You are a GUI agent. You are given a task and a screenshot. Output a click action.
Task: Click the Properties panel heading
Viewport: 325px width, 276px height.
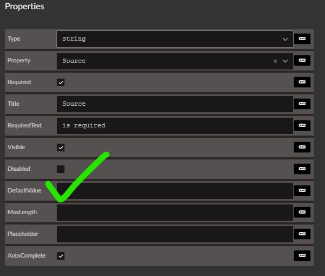pos(24,7)
